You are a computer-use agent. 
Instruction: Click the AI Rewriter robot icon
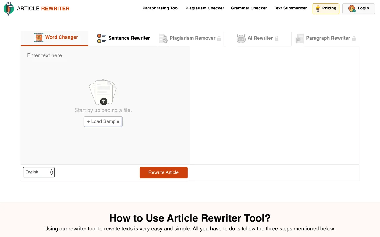(241, 39)
